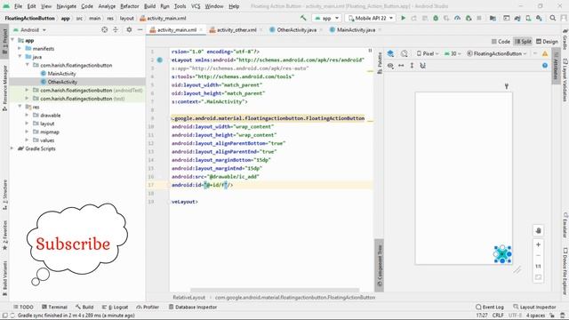This screenshot has width=569, height=320.
Task: Expand the manifests folder
Action: point(20,48)
